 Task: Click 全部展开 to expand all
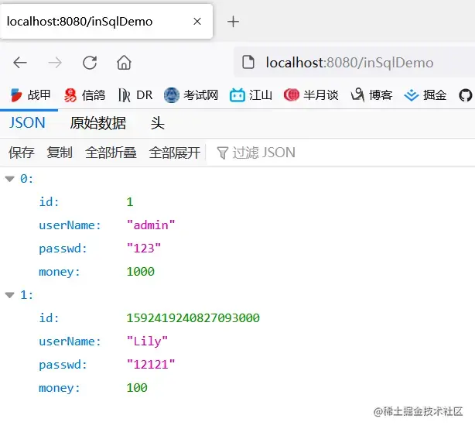pos(175,153)
